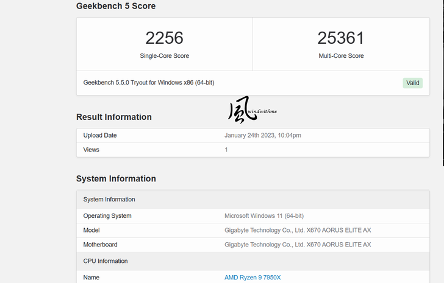The image size is (444, 283).
Task: Click the green Valid badge
Action: click(412, 83)
